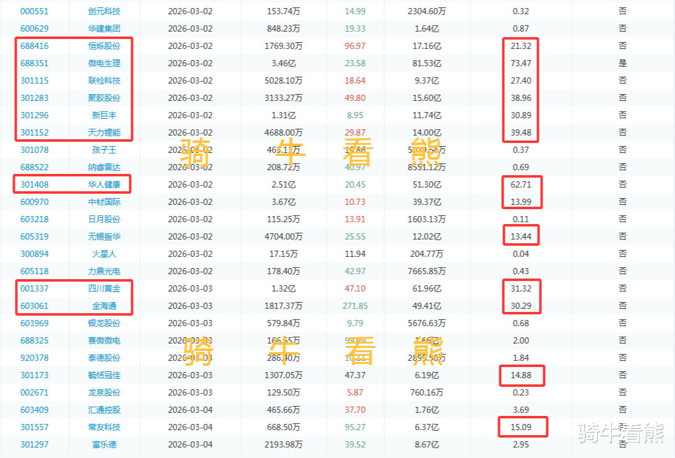Open stock code link 301283
The image size is (675, 458).
pos(35,98)
